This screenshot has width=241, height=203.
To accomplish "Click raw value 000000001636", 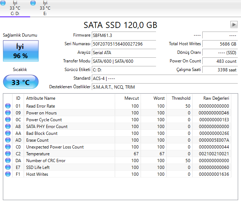I will (214, 174).
